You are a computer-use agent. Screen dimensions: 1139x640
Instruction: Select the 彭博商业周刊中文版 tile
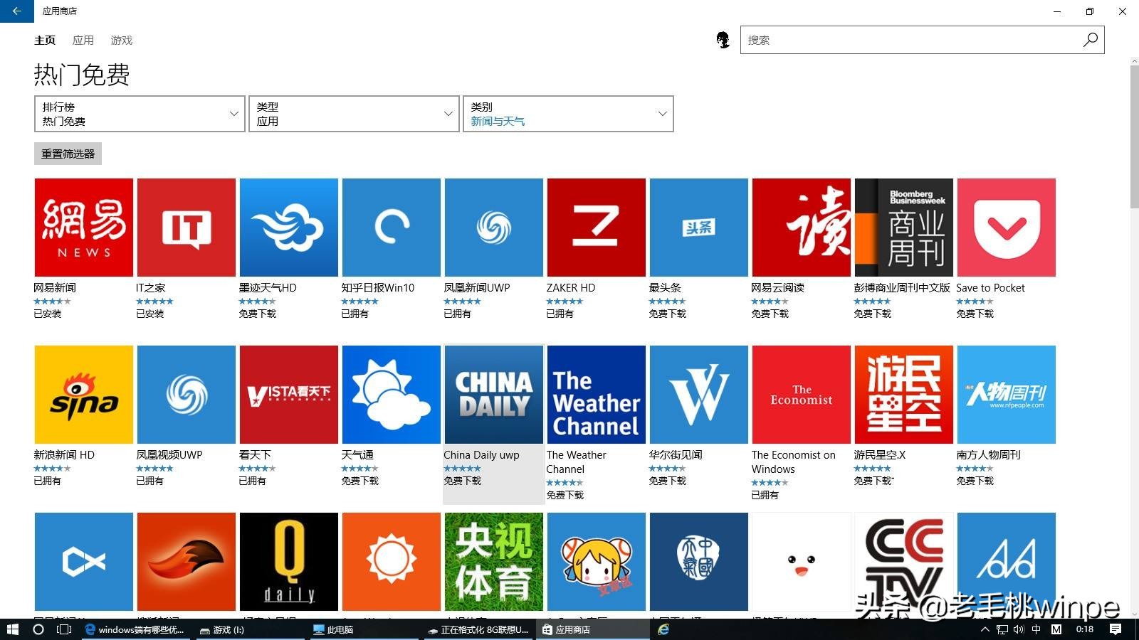click(x=903, y=227)
